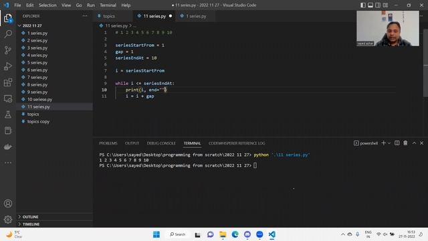Open taskbar Search box

(177, 234)
